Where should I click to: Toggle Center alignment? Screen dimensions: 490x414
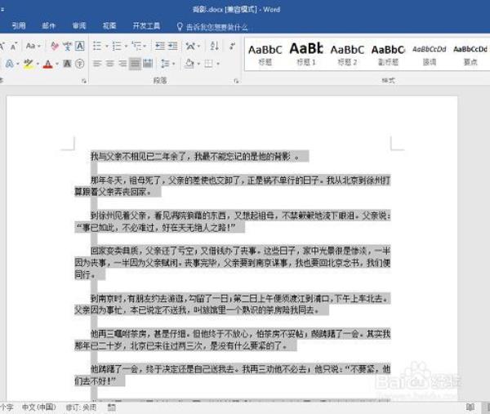click(x=109, y=64)
